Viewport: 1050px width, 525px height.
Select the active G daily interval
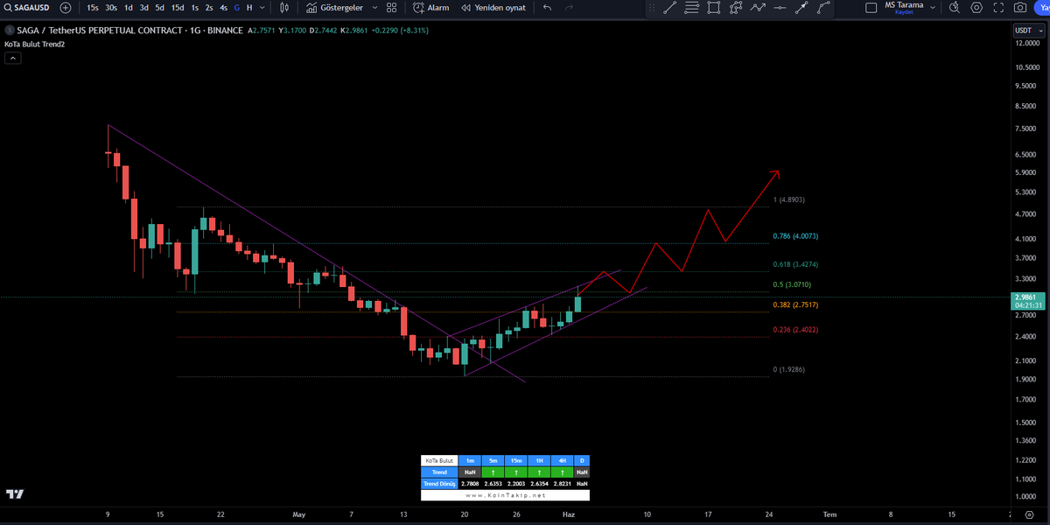click(x=237, y=7)
